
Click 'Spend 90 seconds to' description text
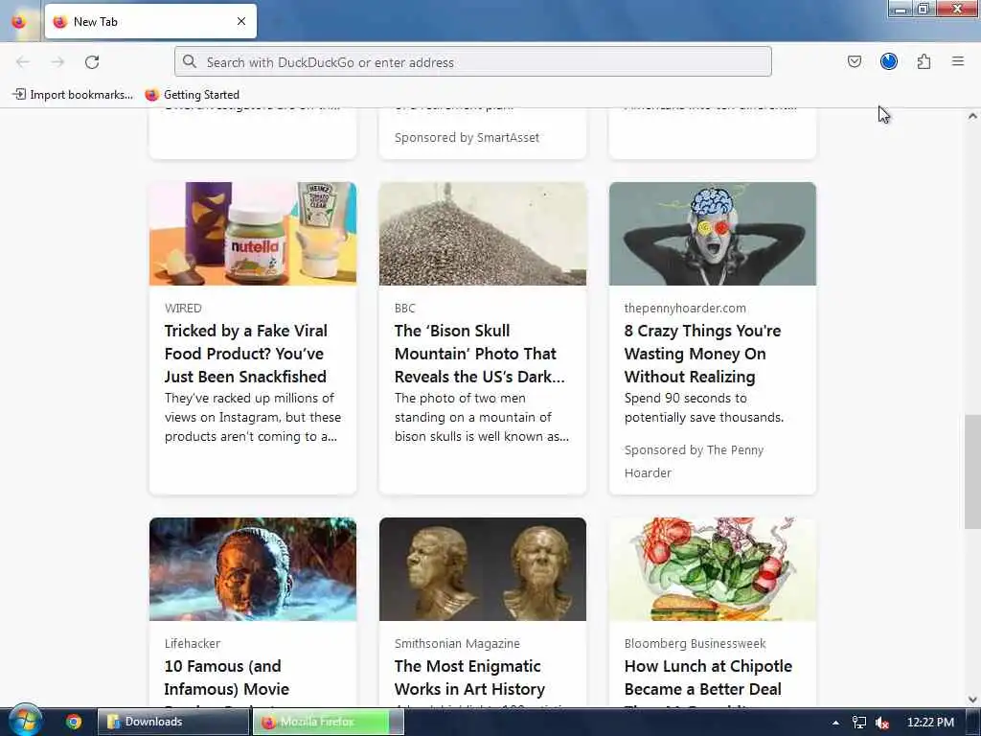tap(704, 407)
